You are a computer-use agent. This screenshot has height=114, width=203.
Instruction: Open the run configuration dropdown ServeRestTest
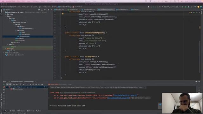point(168,7)
